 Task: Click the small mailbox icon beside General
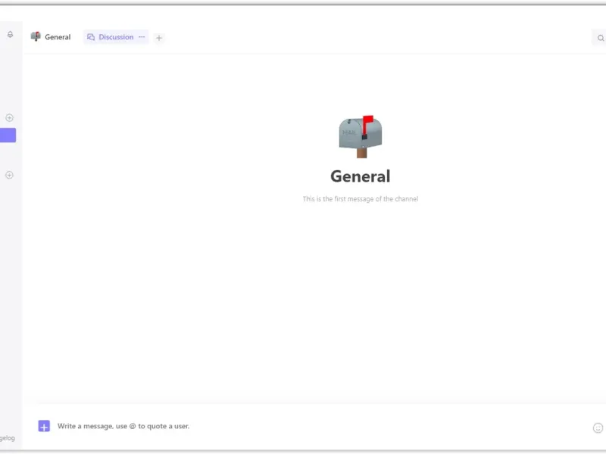tap(36, 36)
